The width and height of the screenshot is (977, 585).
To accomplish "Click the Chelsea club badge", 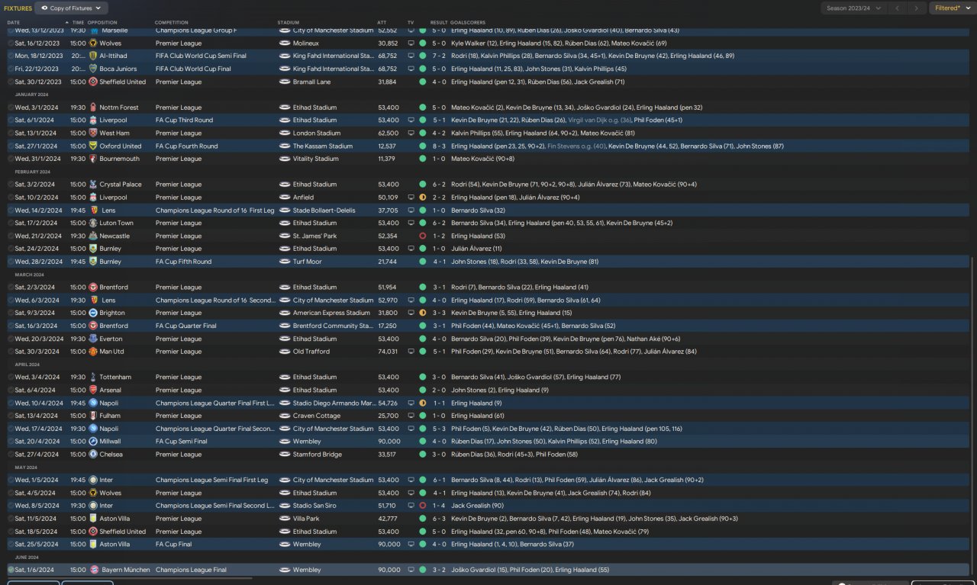I will click(93, 454).
